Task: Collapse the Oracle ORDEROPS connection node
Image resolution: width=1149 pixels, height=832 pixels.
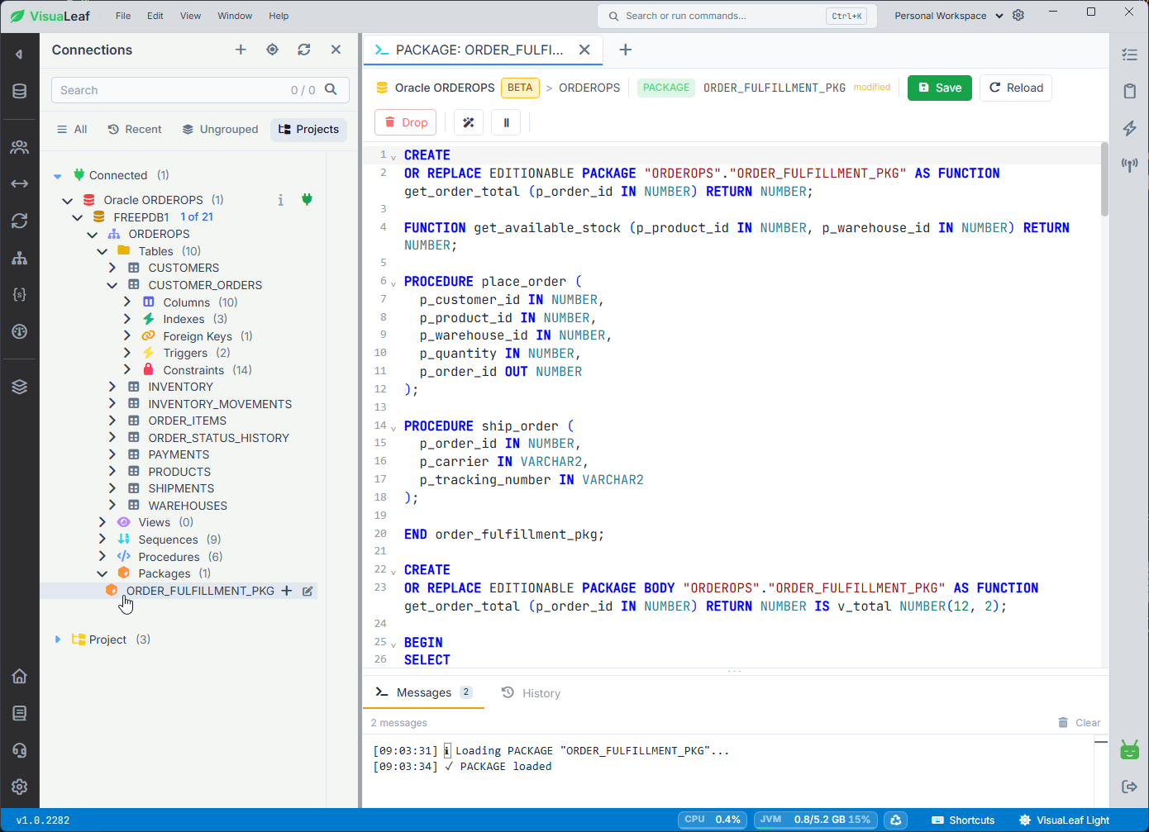Action: [68, 200]
